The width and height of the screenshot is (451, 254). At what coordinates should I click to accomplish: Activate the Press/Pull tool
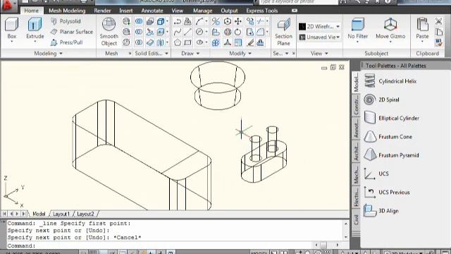click(x=66, y=42)
